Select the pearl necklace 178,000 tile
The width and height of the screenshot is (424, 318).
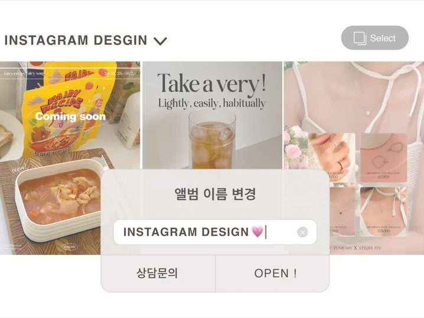coord(383,211)
